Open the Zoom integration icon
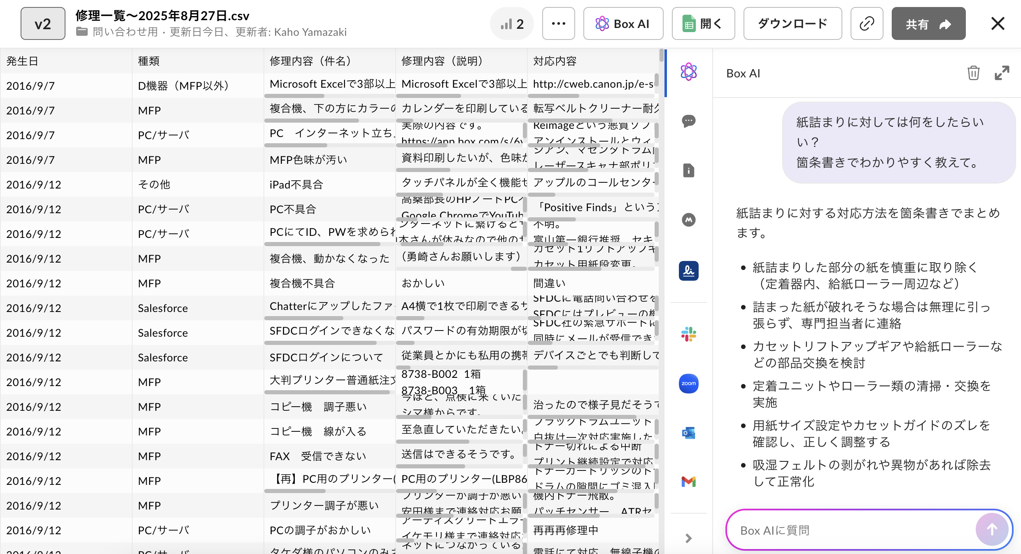 688,384
